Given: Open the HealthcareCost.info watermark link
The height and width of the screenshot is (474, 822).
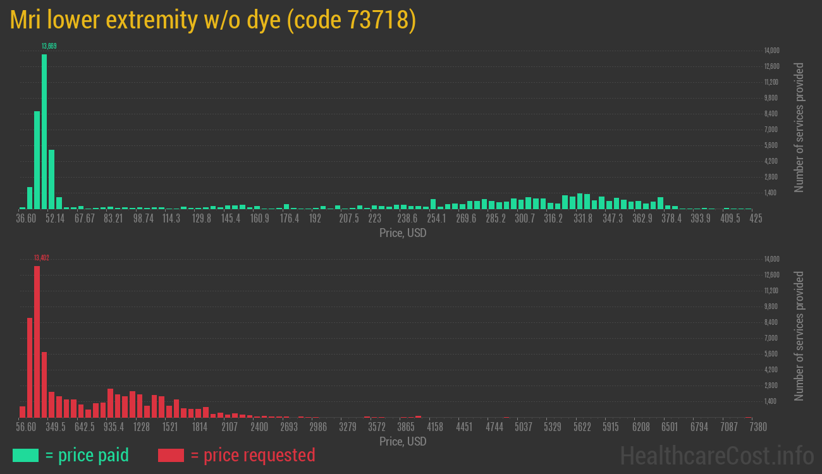Looking at the screenshot, I should tap(716, 455).
